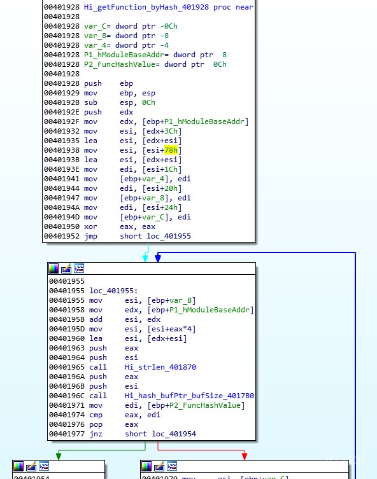Click push eax at 0040196A

(x=114, y=377)
